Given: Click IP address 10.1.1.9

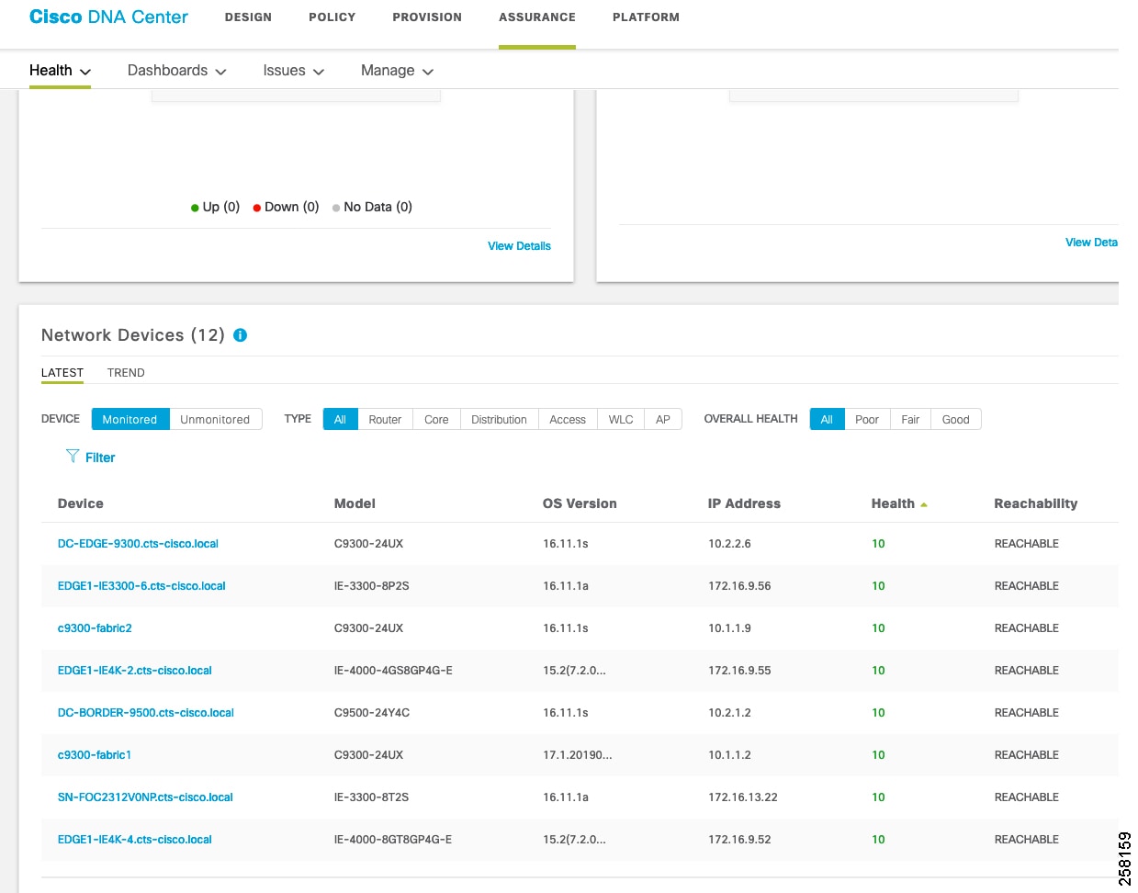Looking at the screenshot, I should click(x=729, y=628).
